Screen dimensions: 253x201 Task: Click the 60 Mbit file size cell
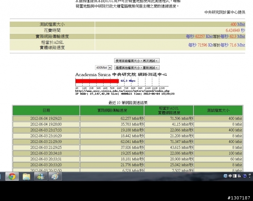218,159
